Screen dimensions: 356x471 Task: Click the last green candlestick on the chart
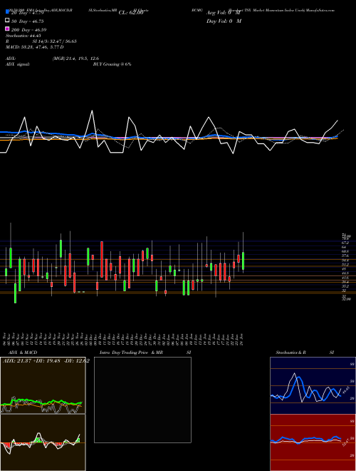click(243, 260)
